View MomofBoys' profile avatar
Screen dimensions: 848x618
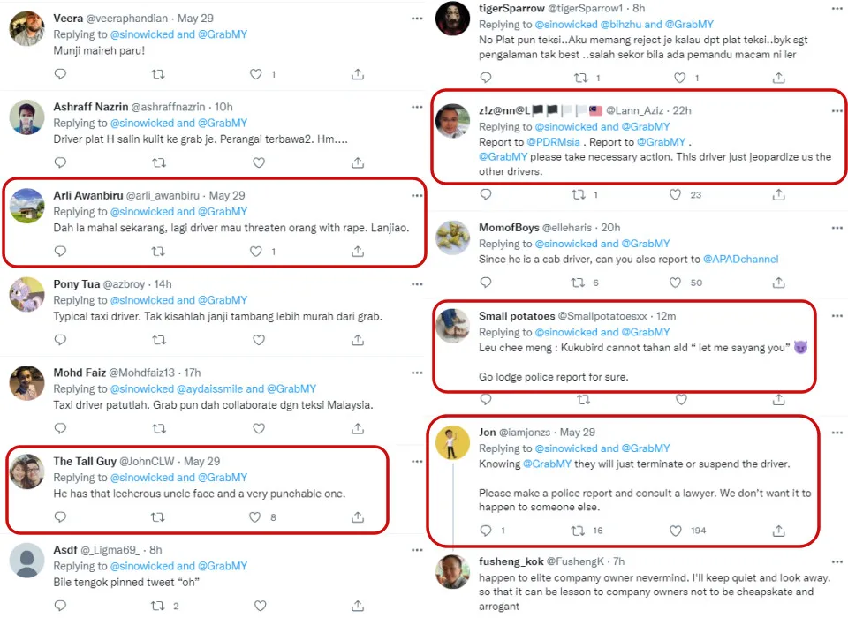452,237
